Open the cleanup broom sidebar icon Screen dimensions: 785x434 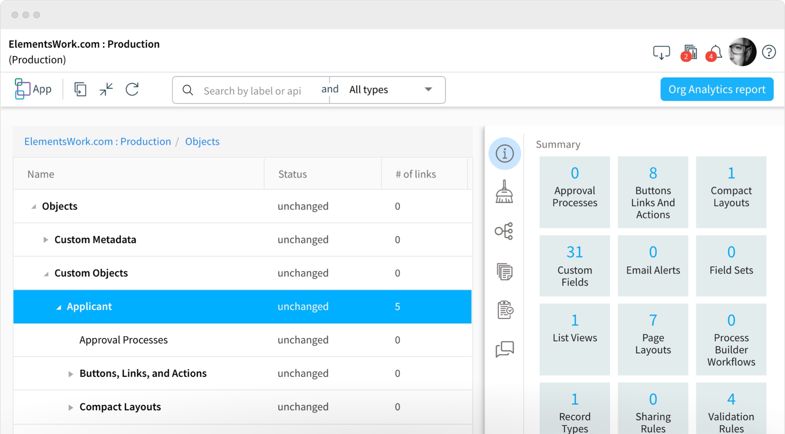[x=504, y=192]
